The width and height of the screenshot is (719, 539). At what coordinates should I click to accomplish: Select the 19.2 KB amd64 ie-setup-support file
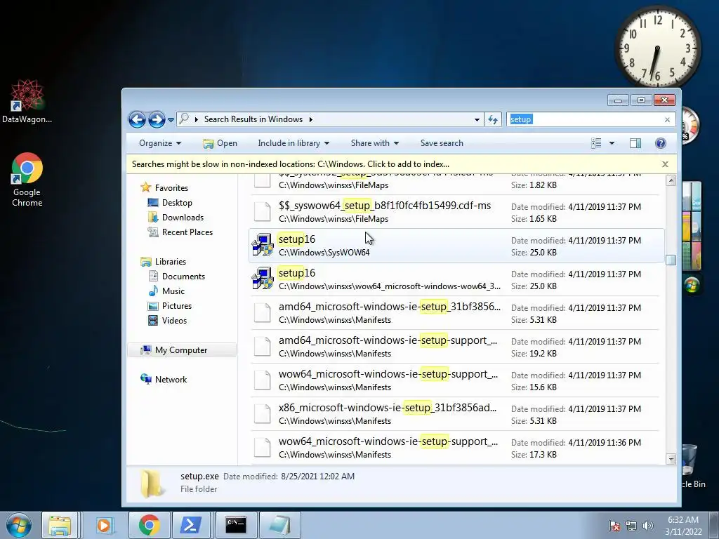pos(455,347)
